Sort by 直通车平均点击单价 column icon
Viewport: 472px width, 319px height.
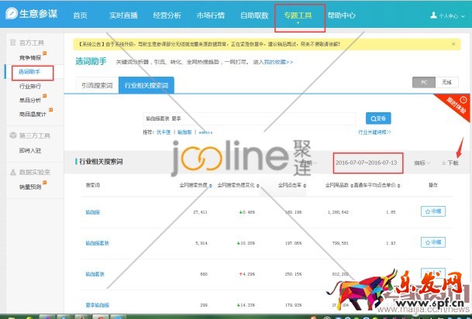pos(398,186)
